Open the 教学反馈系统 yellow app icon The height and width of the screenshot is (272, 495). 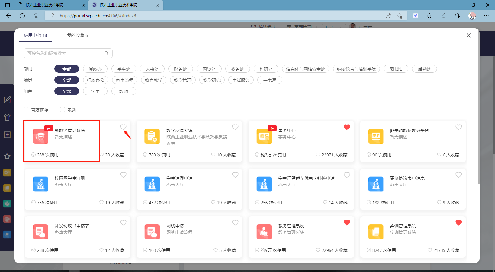click(x=152, y=136)
